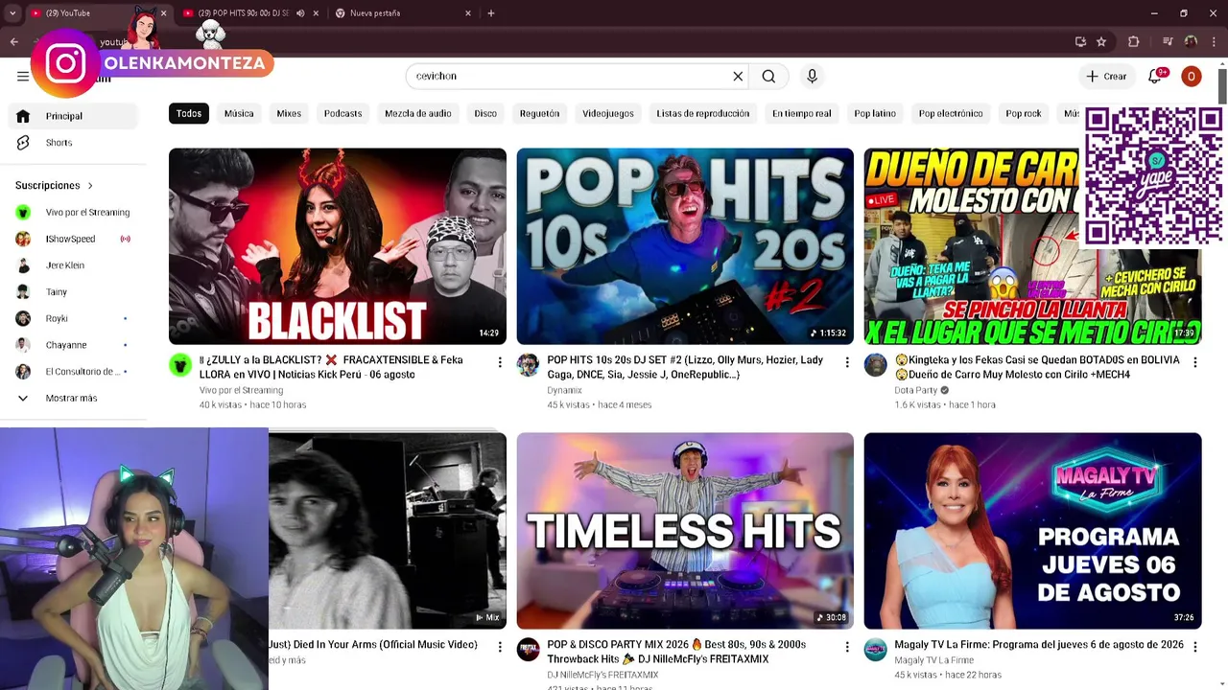Open more options for Magaly TV video
The height and width of the screenshot is (690, 1228).
click(x=1194, y=647)
